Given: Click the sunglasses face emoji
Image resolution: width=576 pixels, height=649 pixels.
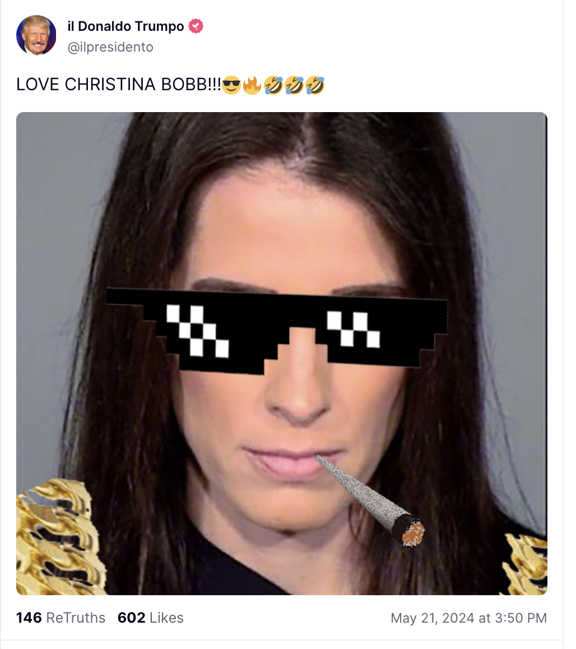Looking at the screenshot, I should tap(231, 85).
